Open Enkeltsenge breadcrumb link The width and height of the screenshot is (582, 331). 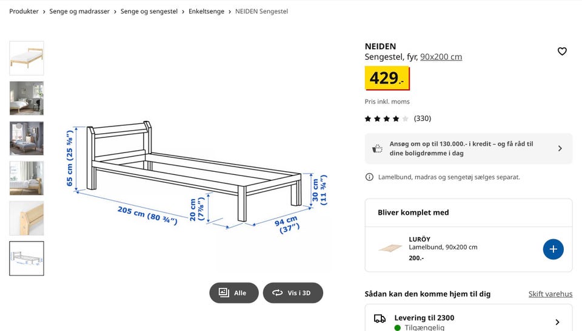tap(206, 11)
